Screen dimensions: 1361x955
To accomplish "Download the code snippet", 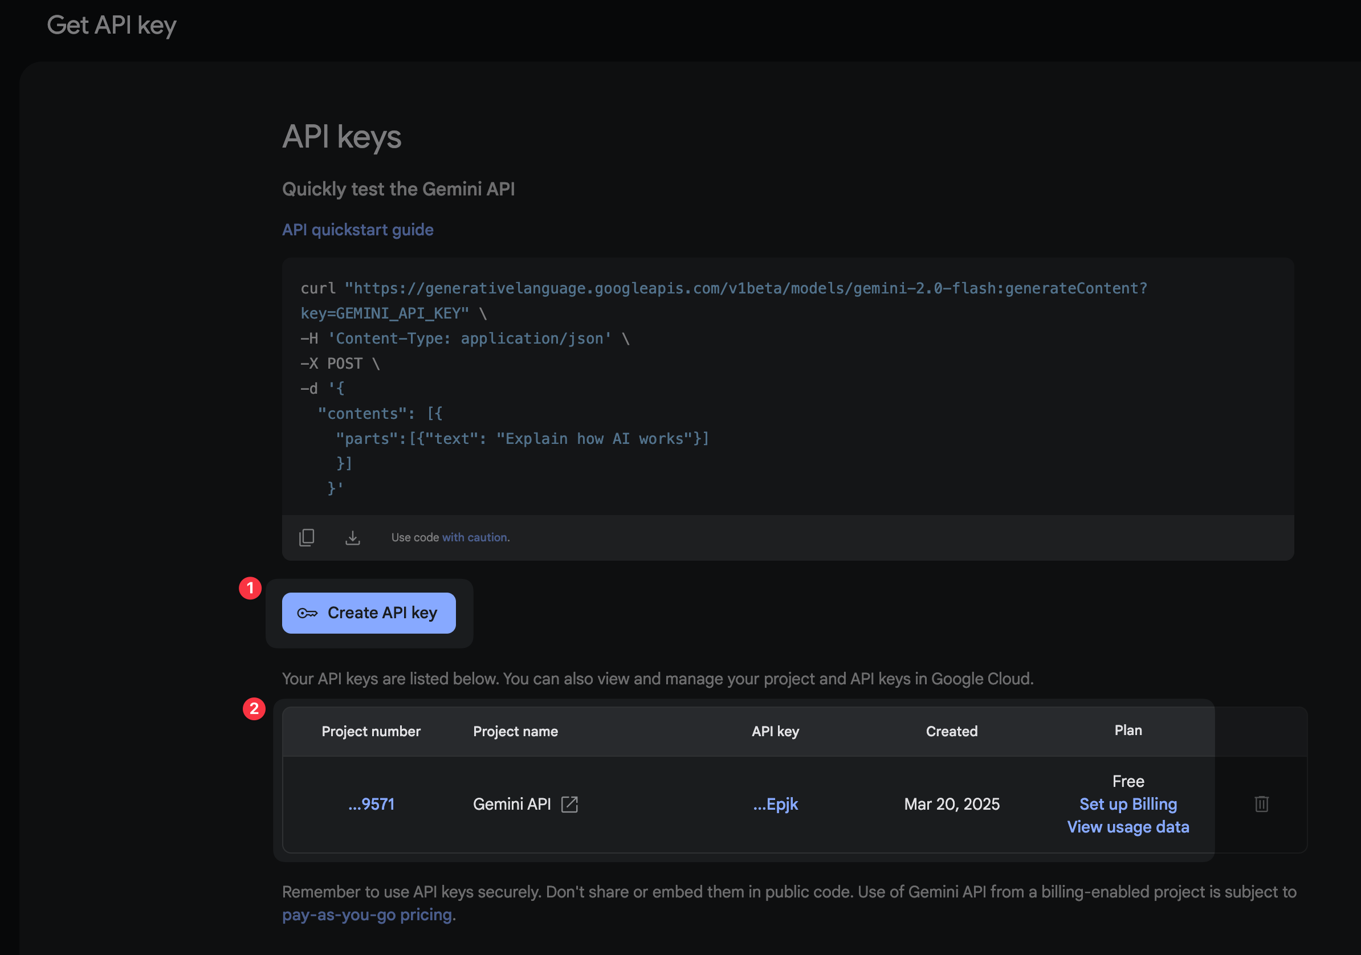I will point(353,537).
